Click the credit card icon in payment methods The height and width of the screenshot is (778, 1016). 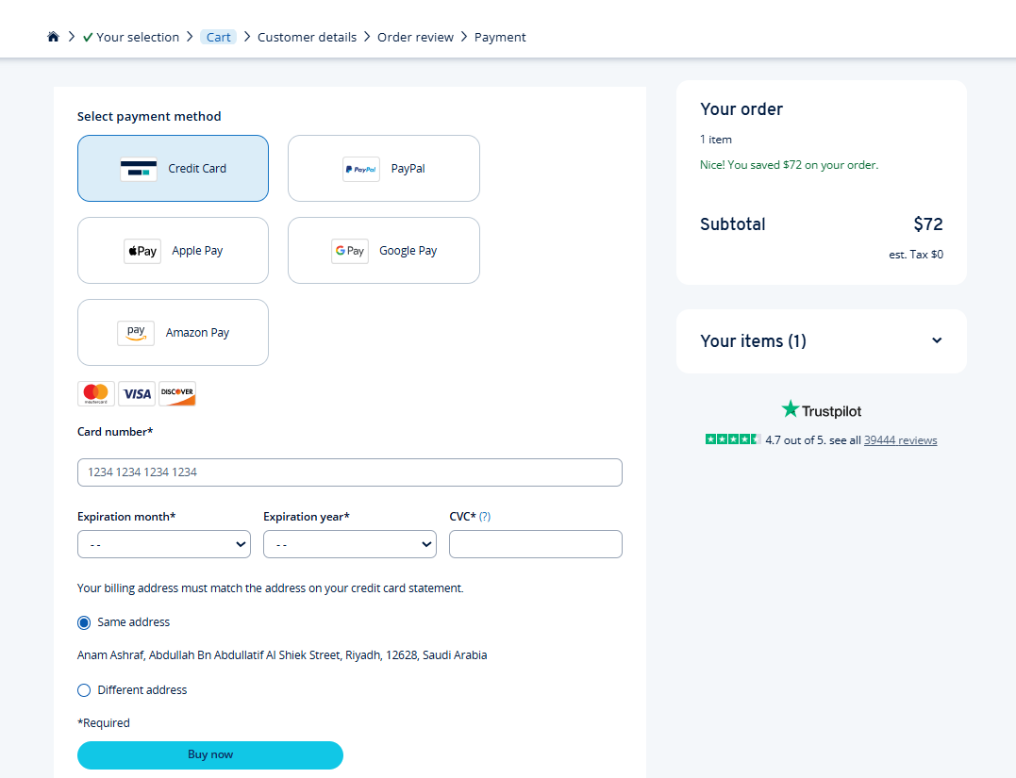[139, 169]
